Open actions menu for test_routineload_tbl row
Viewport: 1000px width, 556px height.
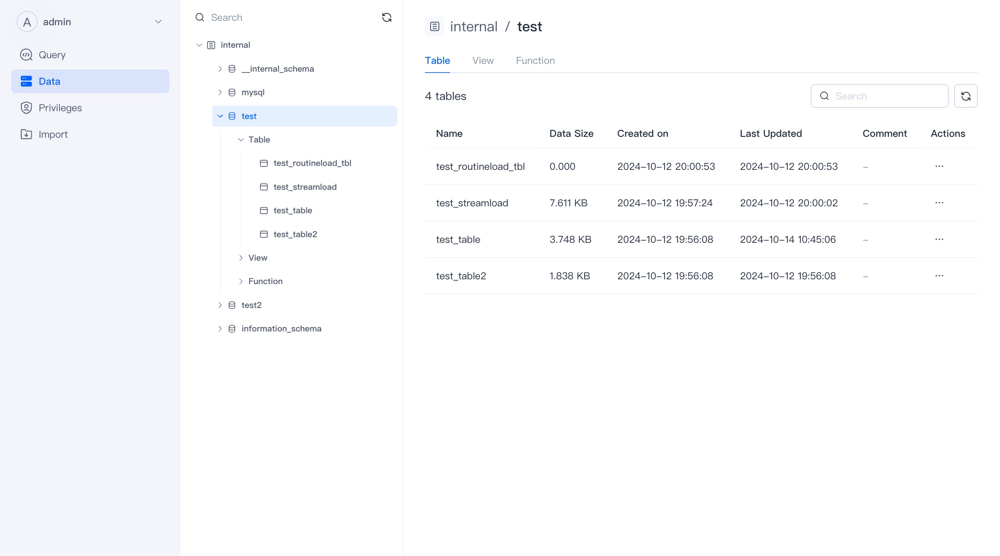point(939,166)
